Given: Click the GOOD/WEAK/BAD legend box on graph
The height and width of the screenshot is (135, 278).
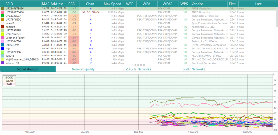Looking at the screenshot, I should [x=9, y=81].
